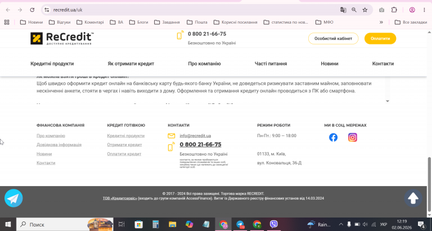Open the Новини bookmarks folder
432x231 pixels.
coord(31,22)
